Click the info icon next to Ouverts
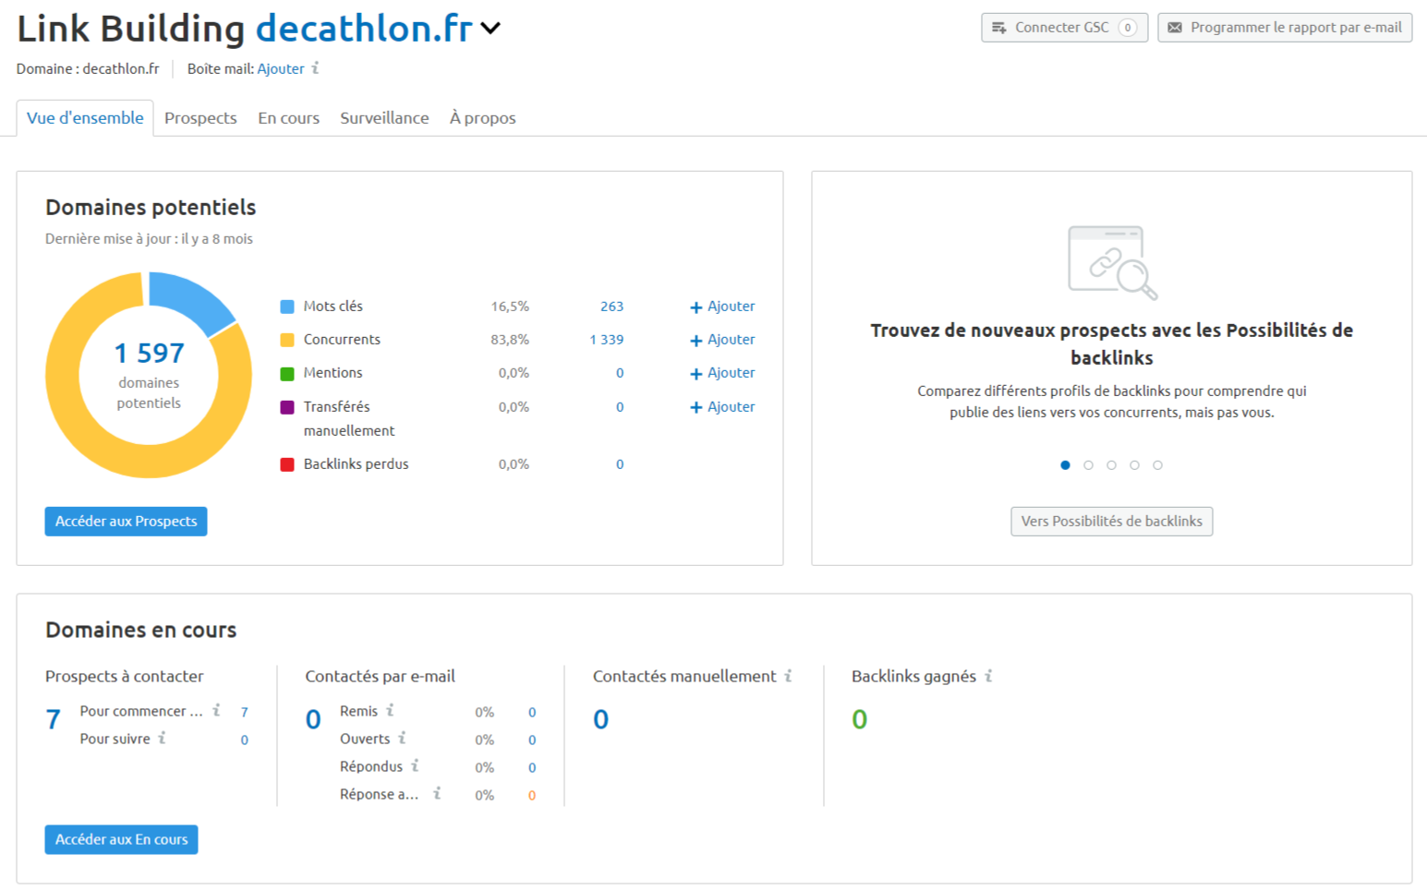Screen dimensions: 1427x890 (x=402, y=739)
